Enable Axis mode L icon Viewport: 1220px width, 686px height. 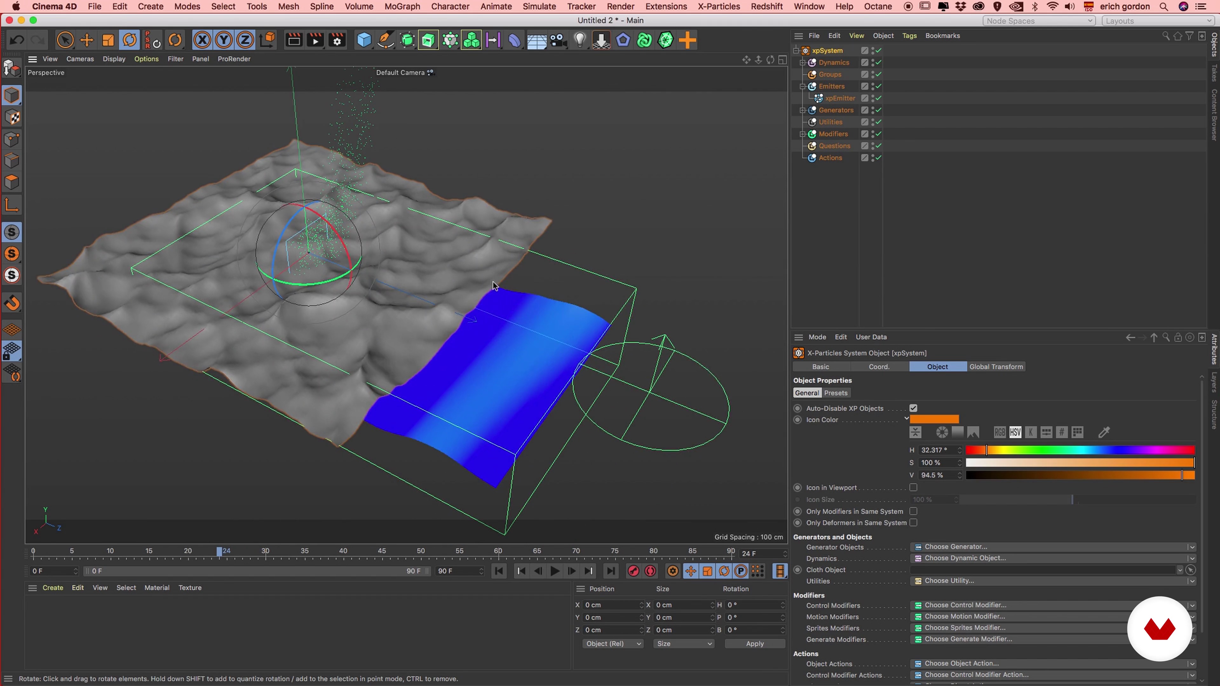[x=12, y=205]
